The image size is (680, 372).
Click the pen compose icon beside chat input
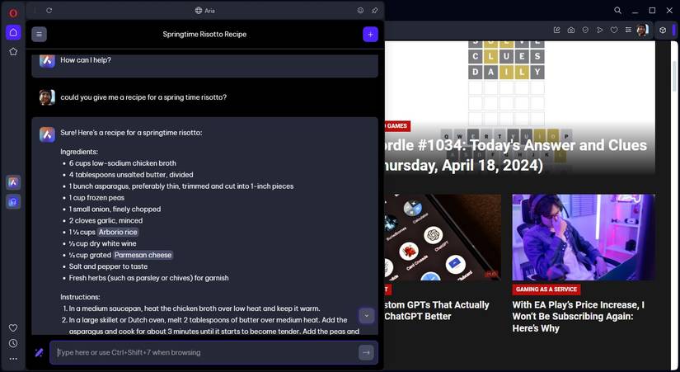pos(39,352)
